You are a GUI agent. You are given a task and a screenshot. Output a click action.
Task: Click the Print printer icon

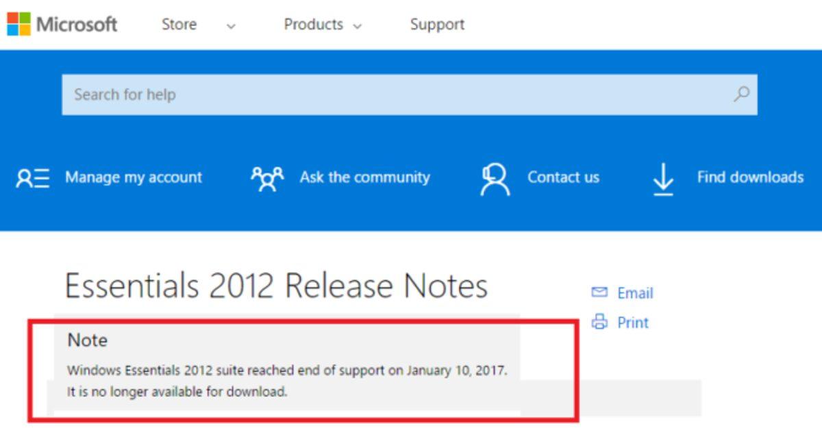pyautogui.click(x=599, y=322)
